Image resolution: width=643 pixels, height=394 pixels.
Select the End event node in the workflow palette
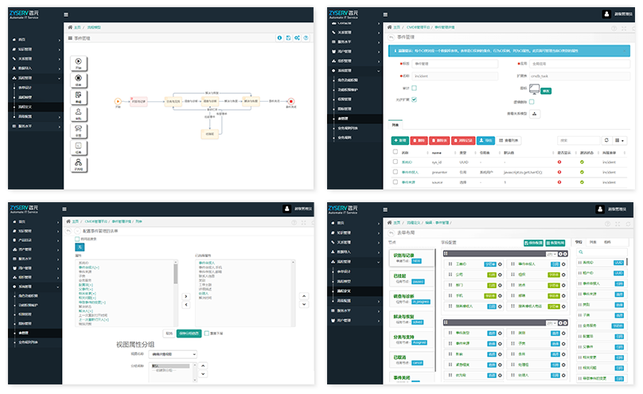pyautogui.click(x=78, y=78)
